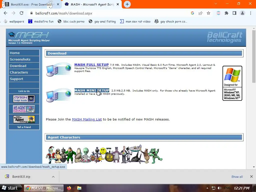Viewport: 256px width, 192px height.
Task: Click the Designed for Windows XP badge
Action: (232, 83)
